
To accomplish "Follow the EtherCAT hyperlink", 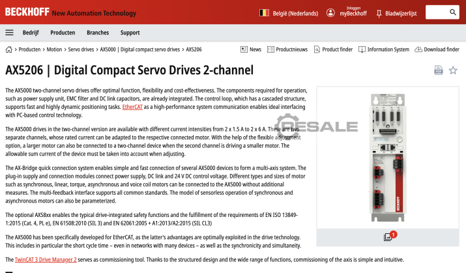I will [132, 107].
